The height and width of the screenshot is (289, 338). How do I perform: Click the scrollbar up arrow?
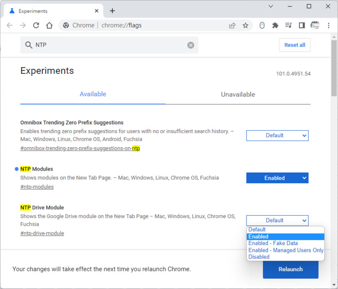[334, 37]
